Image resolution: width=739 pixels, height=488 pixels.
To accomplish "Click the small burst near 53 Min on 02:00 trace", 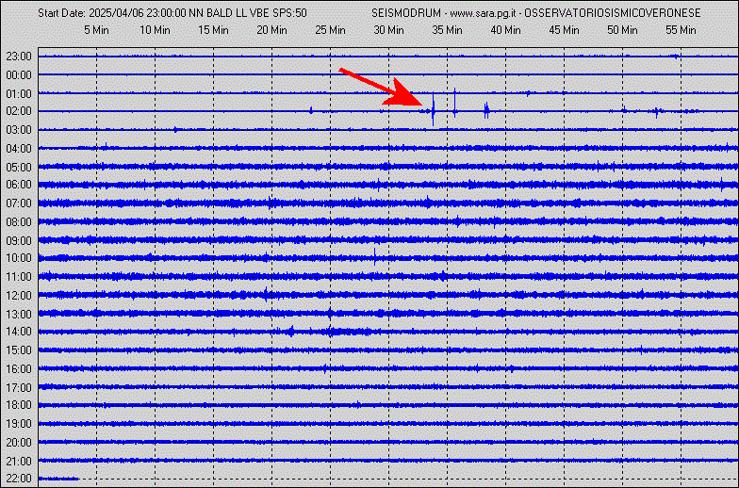I will 657,111.
